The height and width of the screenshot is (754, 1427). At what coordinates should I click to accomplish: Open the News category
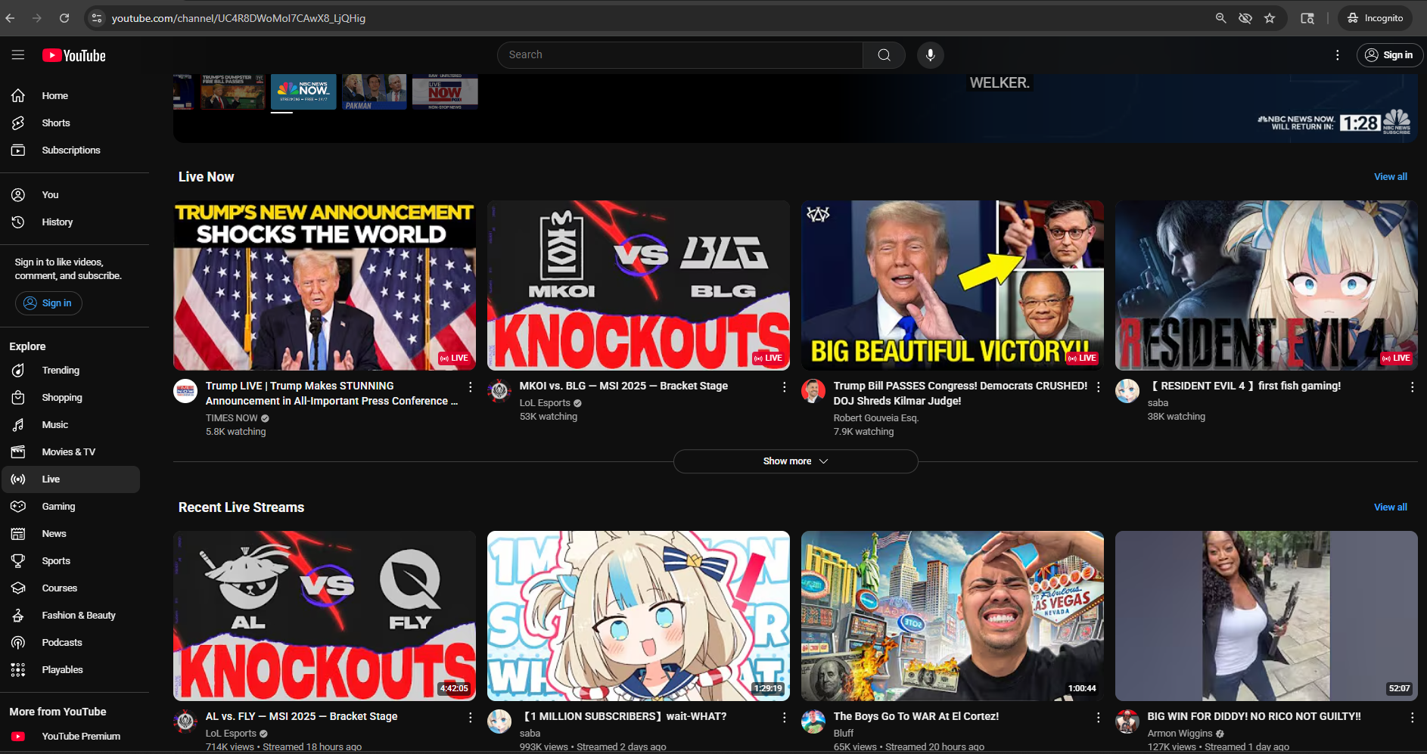70,534
